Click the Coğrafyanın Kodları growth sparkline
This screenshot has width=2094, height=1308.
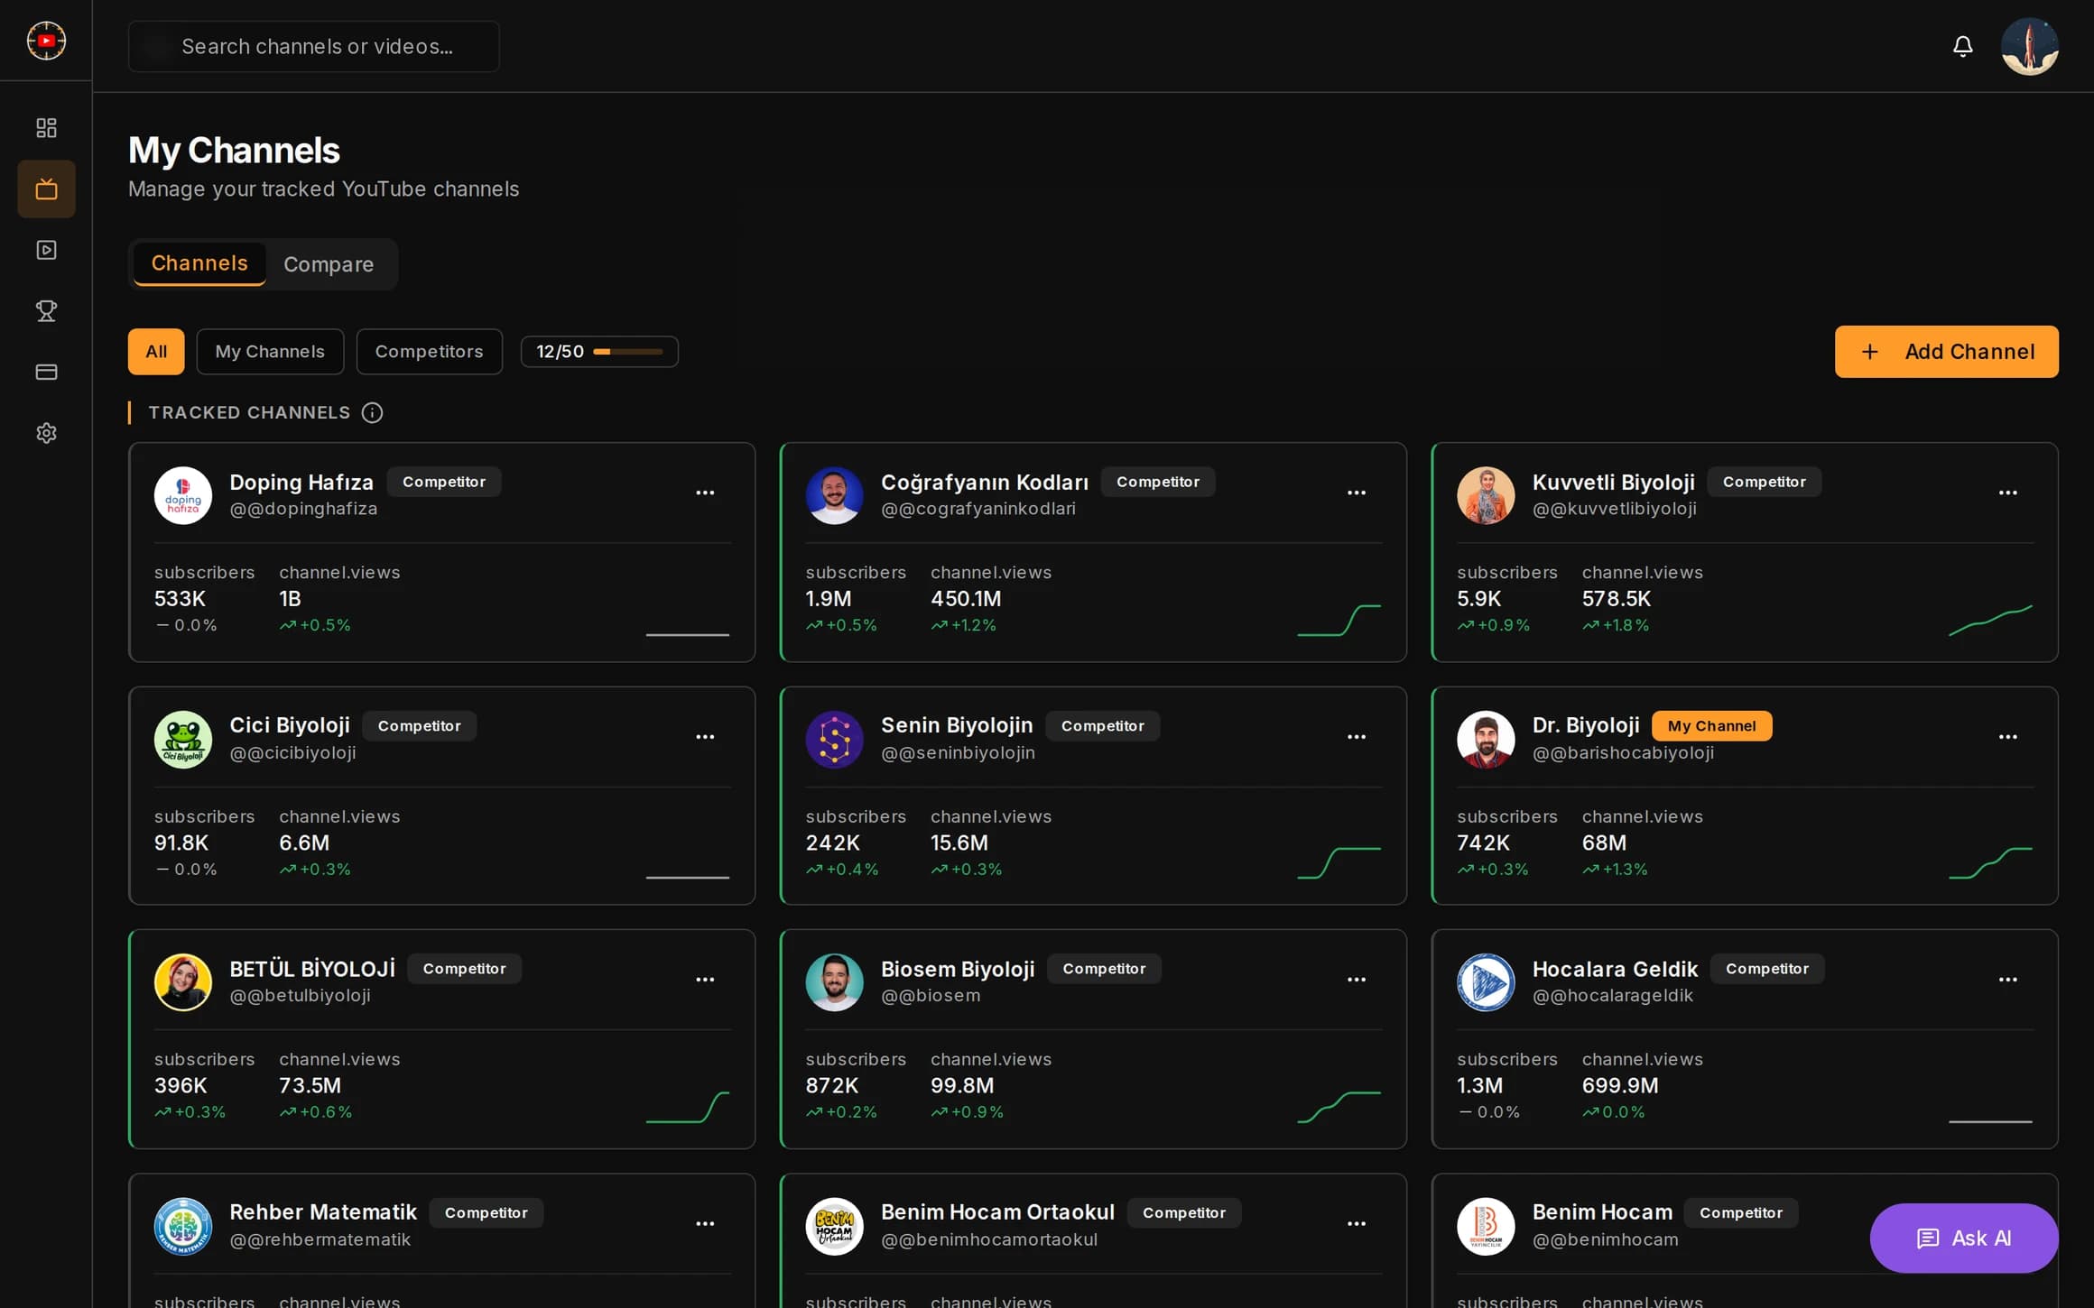coord(1339,621)
